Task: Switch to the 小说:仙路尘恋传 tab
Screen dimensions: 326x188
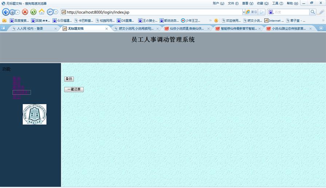Action: coord(289,28)
